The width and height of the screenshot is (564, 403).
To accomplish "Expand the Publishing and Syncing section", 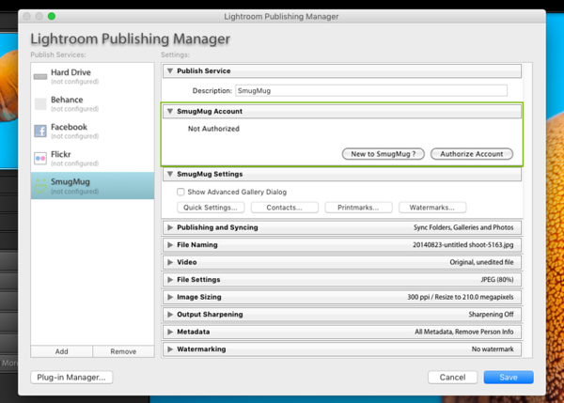I will [170, 227].
